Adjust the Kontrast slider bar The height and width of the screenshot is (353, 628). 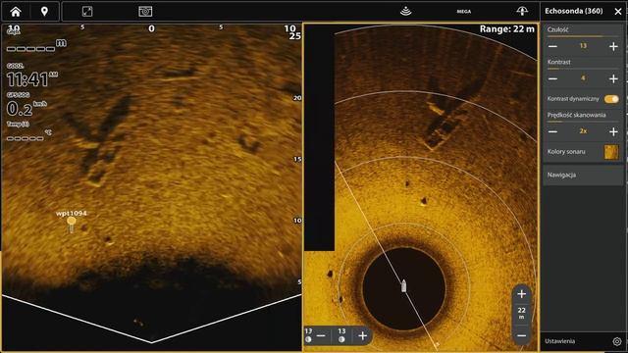[x=583, y=69]
